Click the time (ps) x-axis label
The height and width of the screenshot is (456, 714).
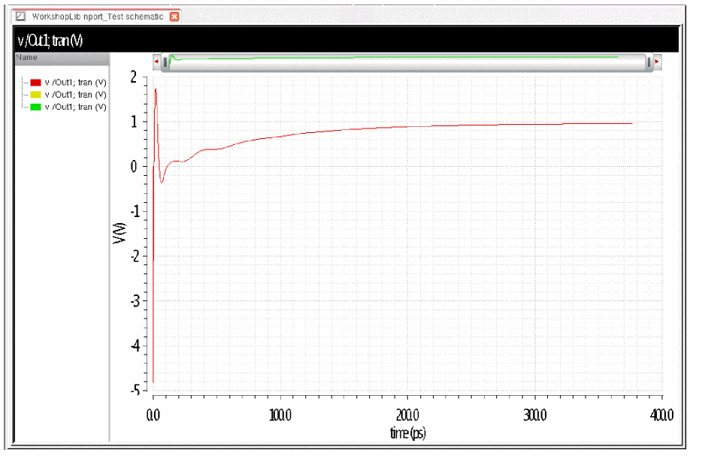point(407,432)
